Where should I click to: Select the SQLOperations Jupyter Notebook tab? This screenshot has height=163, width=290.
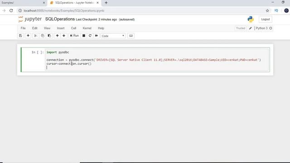click(74, 3)
